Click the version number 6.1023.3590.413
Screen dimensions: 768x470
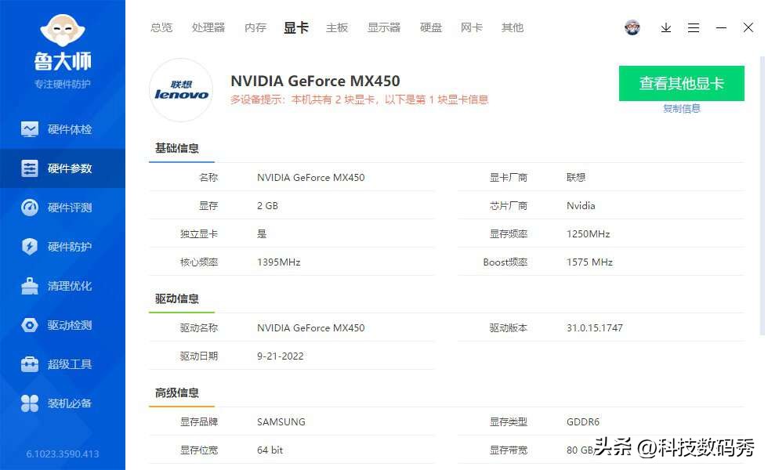pos(63,454)
